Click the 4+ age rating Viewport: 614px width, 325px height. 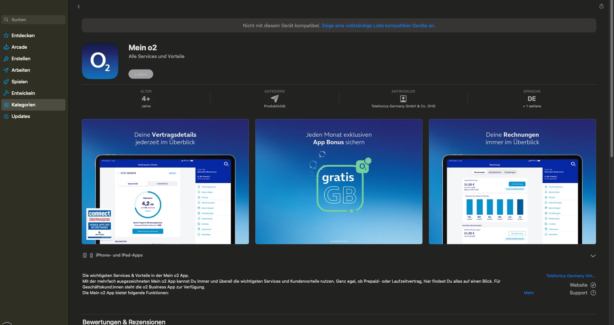tap(146, 99)
